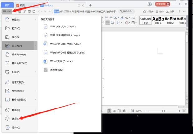Switch to web layout globe icon
Screen dimensions: 193x134
[x=124, y=111]
